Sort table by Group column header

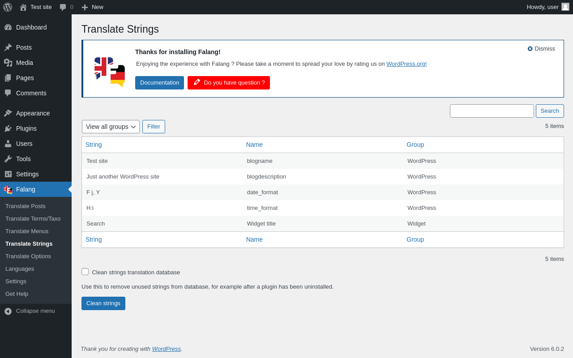tap(415, 145)
